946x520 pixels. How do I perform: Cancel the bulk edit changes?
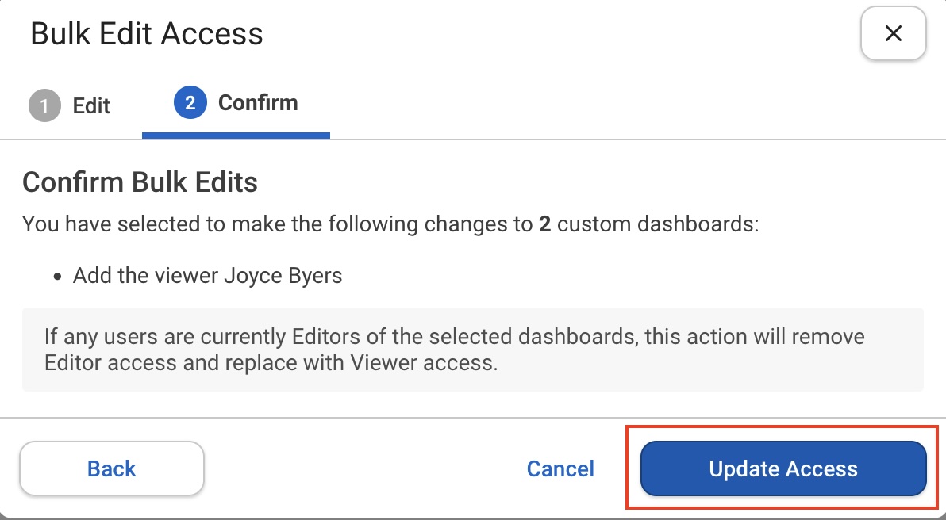pos(560,468)
